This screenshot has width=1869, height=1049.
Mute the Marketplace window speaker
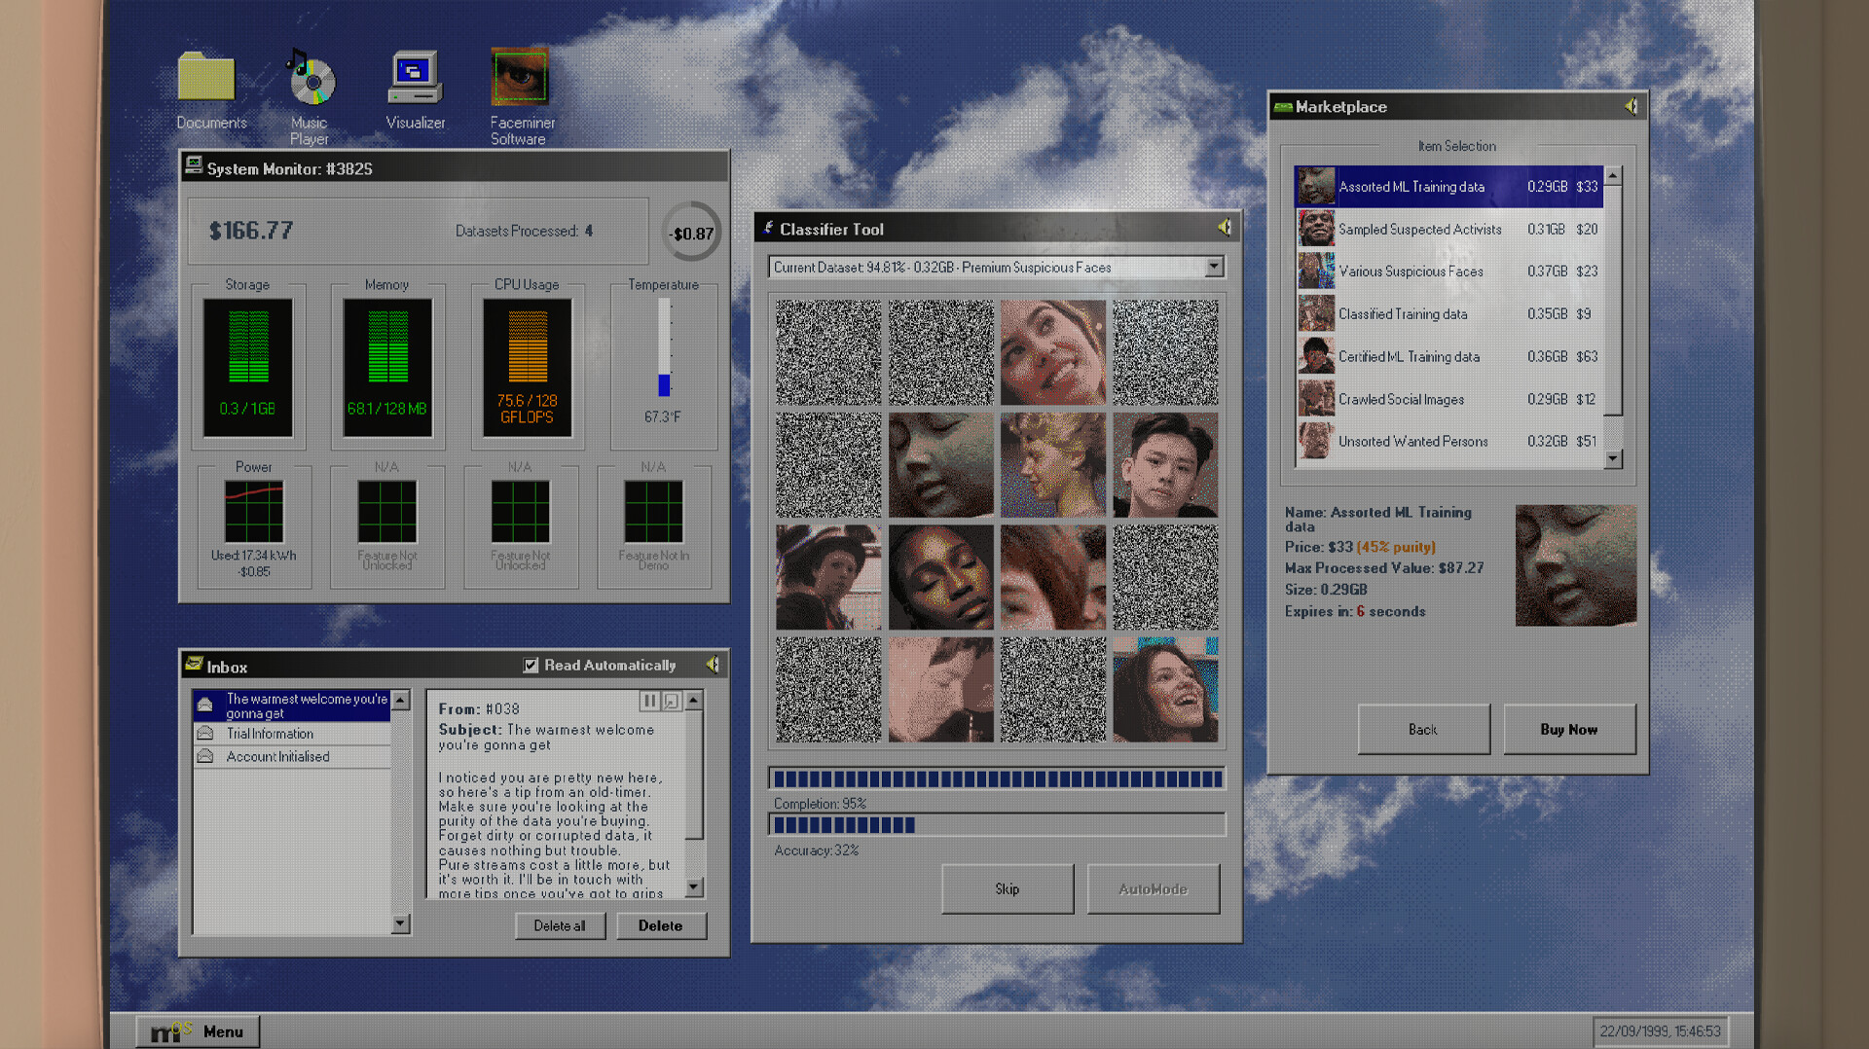(x=1629, y=106)
